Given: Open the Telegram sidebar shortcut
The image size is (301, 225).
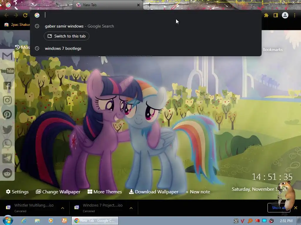Looking at the screenshot, I should [x=7, y=158].
